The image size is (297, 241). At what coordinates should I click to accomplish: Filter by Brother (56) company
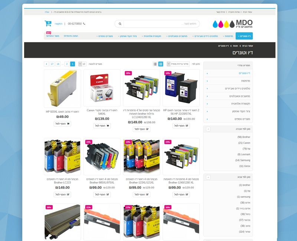pyautogui.click(x=244, y=137)
